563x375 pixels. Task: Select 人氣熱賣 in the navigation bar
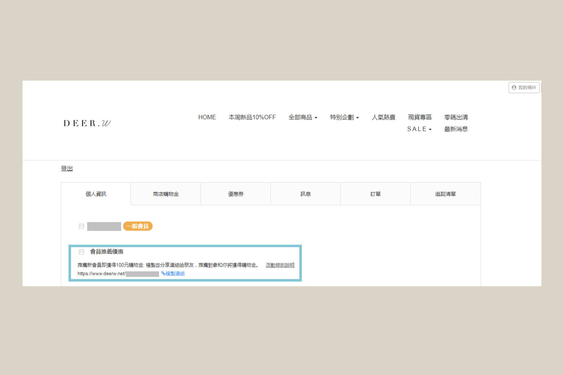pyautogui.click(x=383, y=117)
